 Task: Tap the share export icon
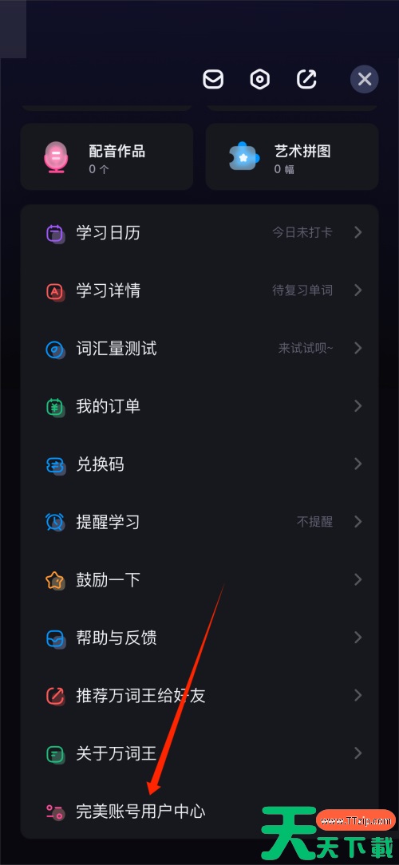pyautogui.click(x=306, y=80)
